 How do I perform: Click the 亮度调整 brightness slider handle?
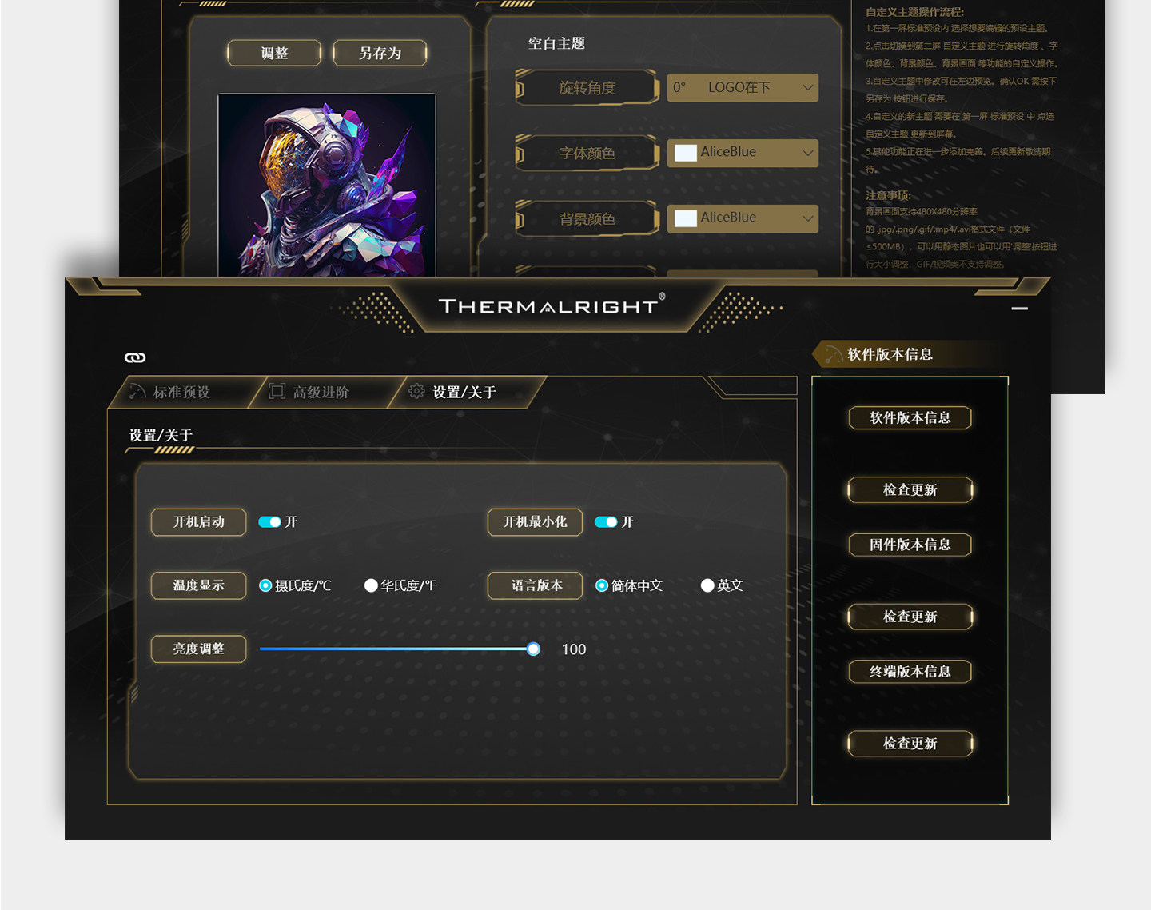[x=533, y=649]
